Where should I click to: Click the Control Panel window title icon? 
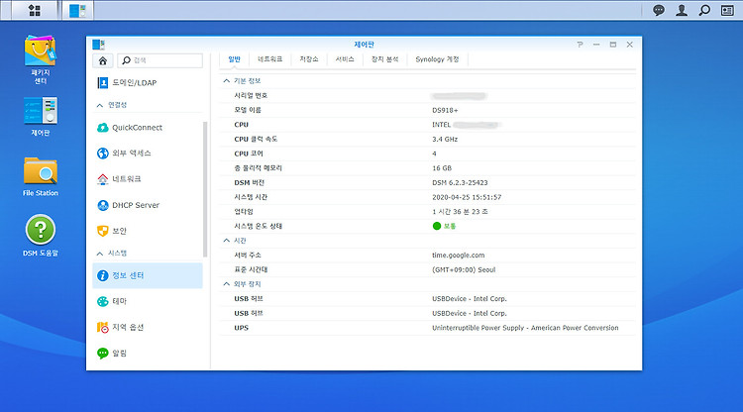(98, 45)
